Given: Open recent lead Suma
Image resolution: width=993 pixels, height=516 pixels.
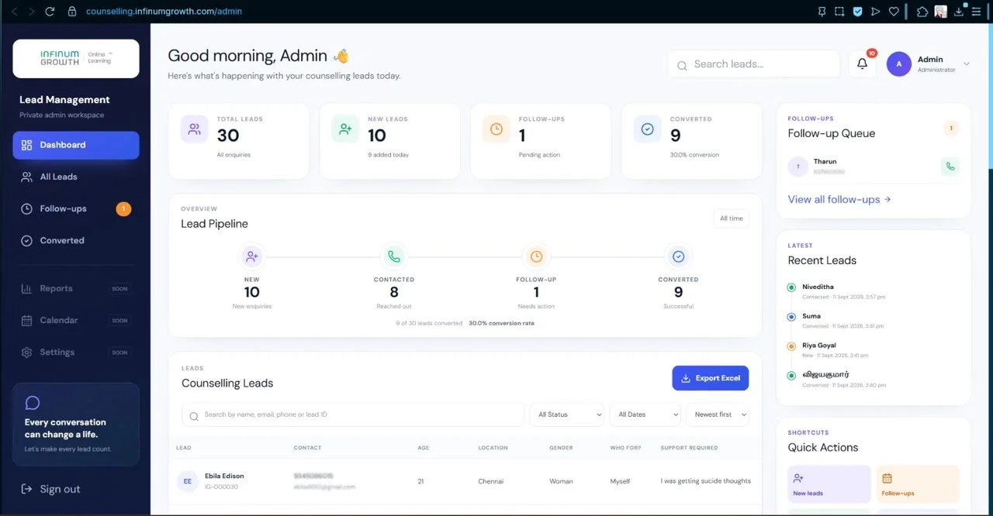Looking at the screenshot, I should pyautogui.click(x=811, y=316).
